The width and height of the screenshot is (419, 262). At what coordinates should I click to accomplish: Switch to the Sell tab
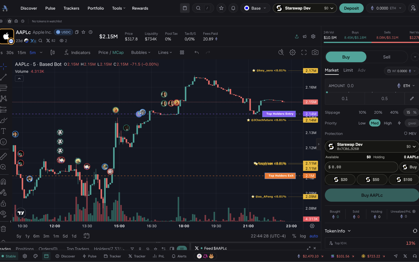point(387,57)
